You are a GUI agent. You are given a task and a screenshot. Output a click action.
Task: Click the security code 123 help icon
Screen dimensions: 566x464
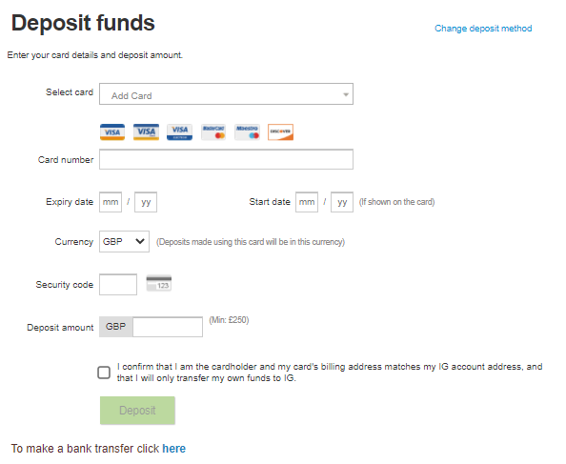click(159, 283)
